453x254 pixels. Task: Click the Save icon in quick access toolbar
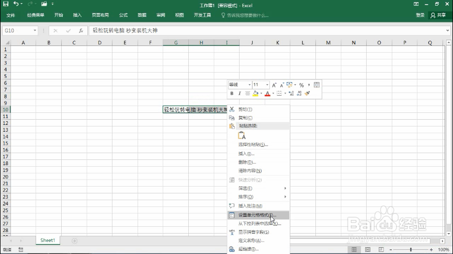tap(6, 4)
